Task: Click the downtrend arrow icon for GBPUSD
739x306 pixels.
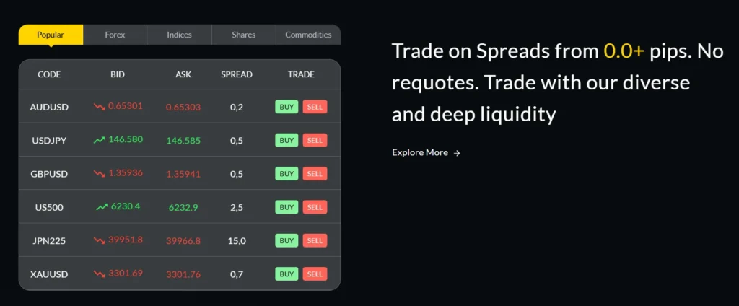Action: pos(99,173)
